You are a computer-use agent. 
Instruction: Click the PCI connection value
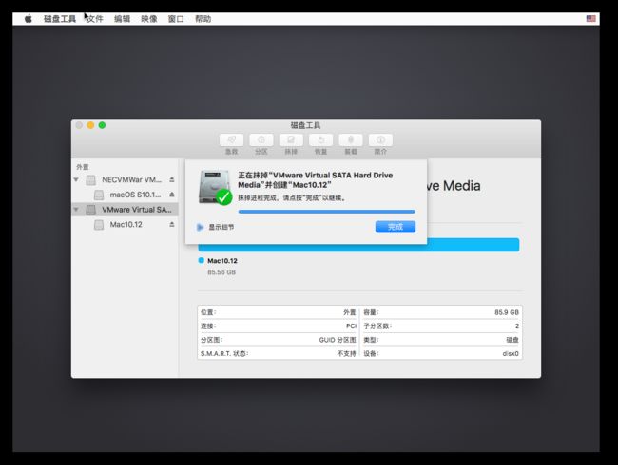tap(351, 326)
